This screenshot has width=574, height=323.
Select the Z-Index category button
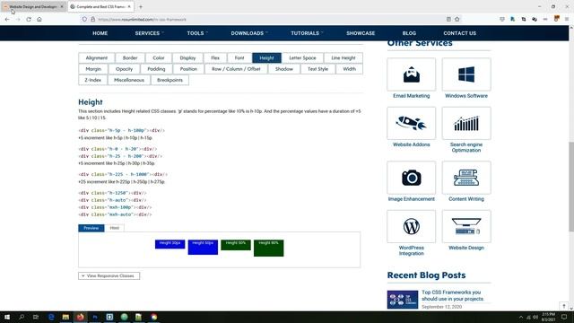click(x=93, y=80)
